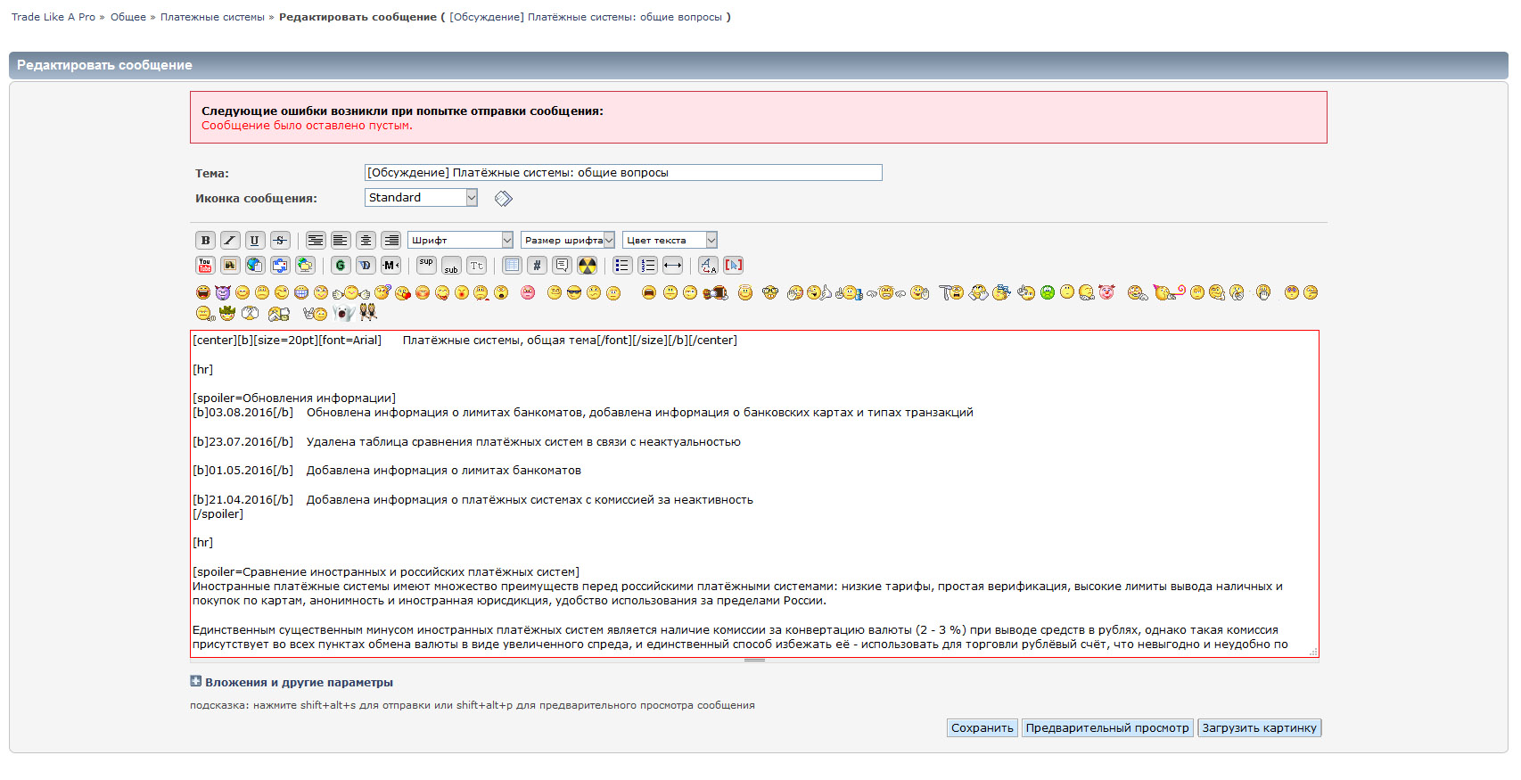Justify text with the first alignment button
The image size is (1521, 780).
coord(316,240)
